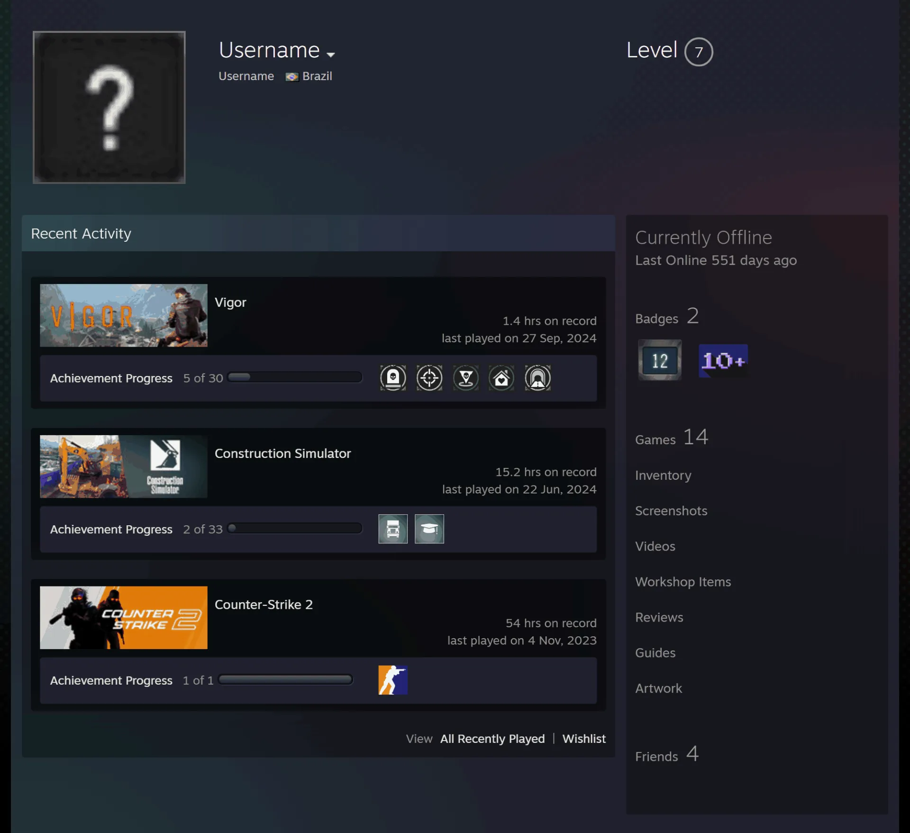Click the 'Currently Offline' status text

tap(703, 238)
